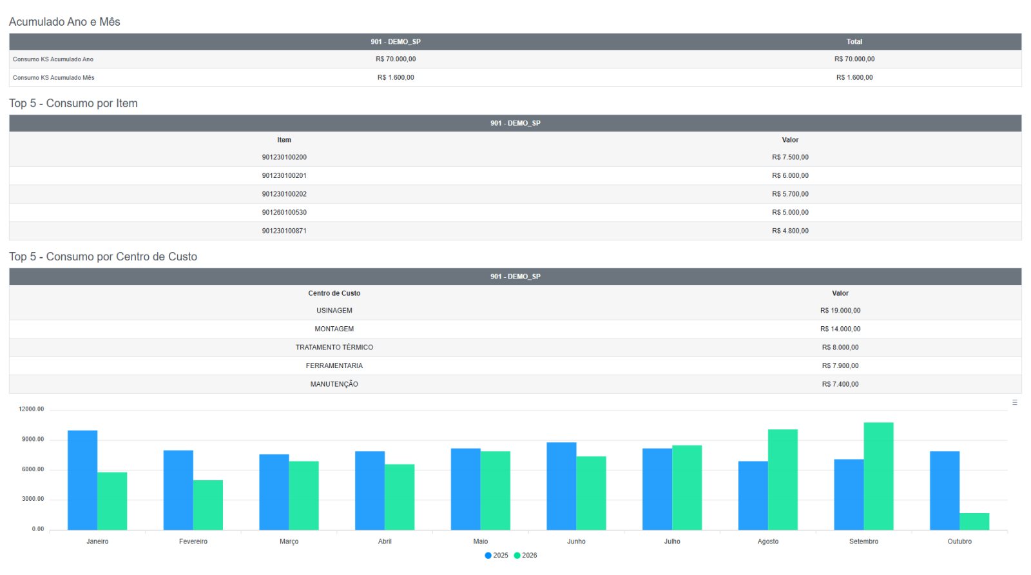Click the 'Top 5 - Consumo por Item' heading
The height and width of the screenshot is (575, 1031).
click(73, 103)
